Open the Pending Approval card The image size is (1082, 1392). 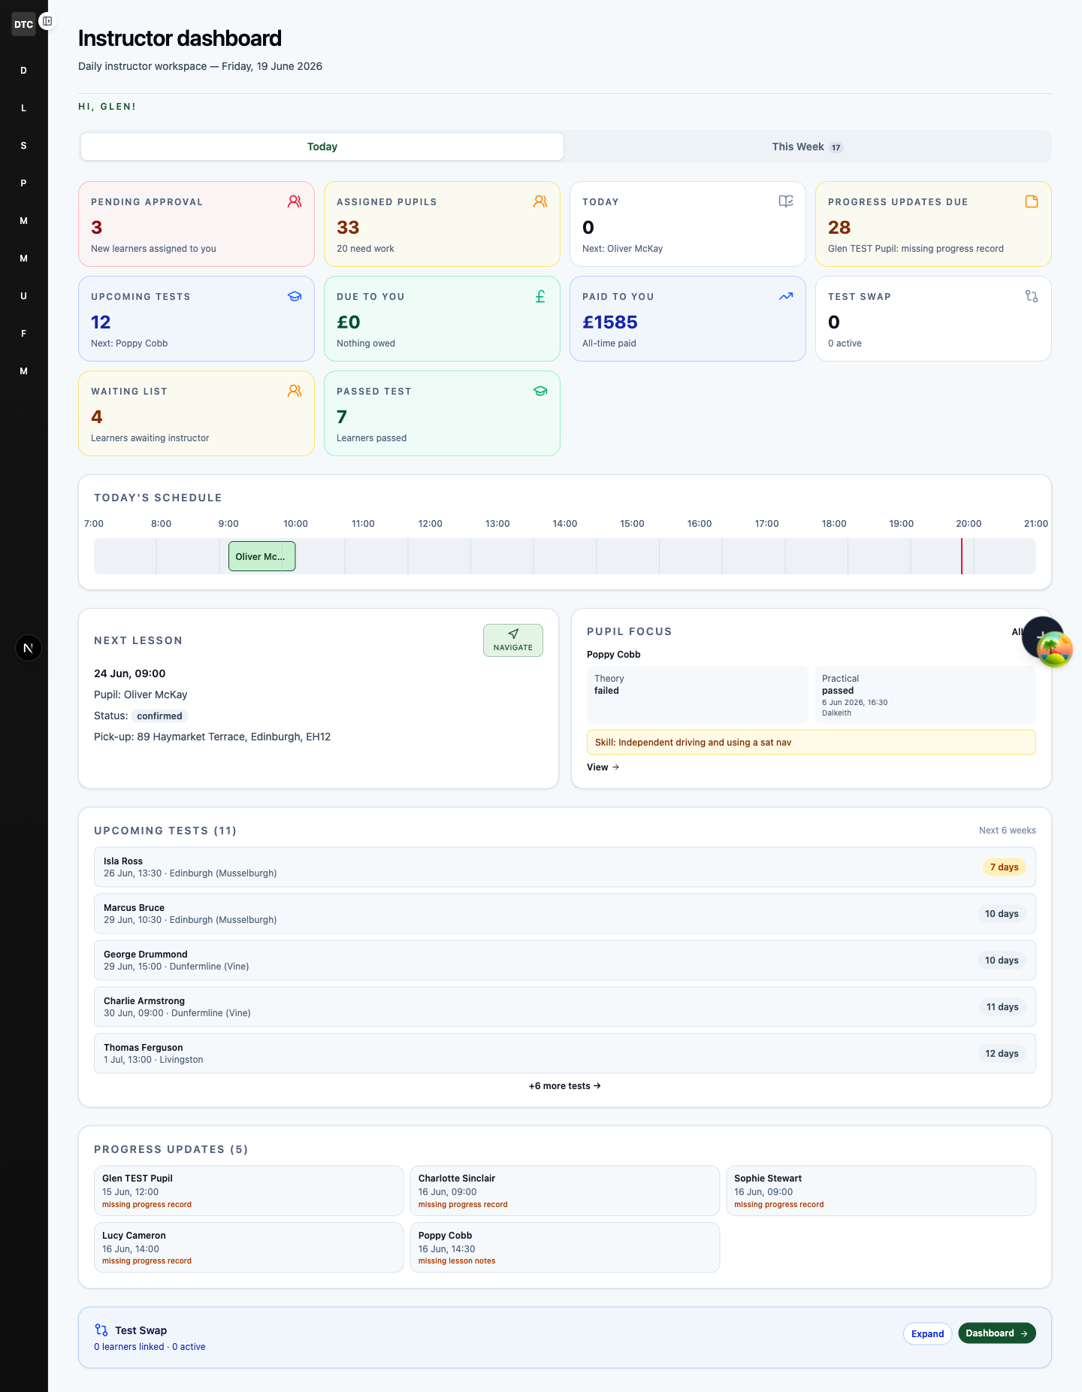[196, 224]
